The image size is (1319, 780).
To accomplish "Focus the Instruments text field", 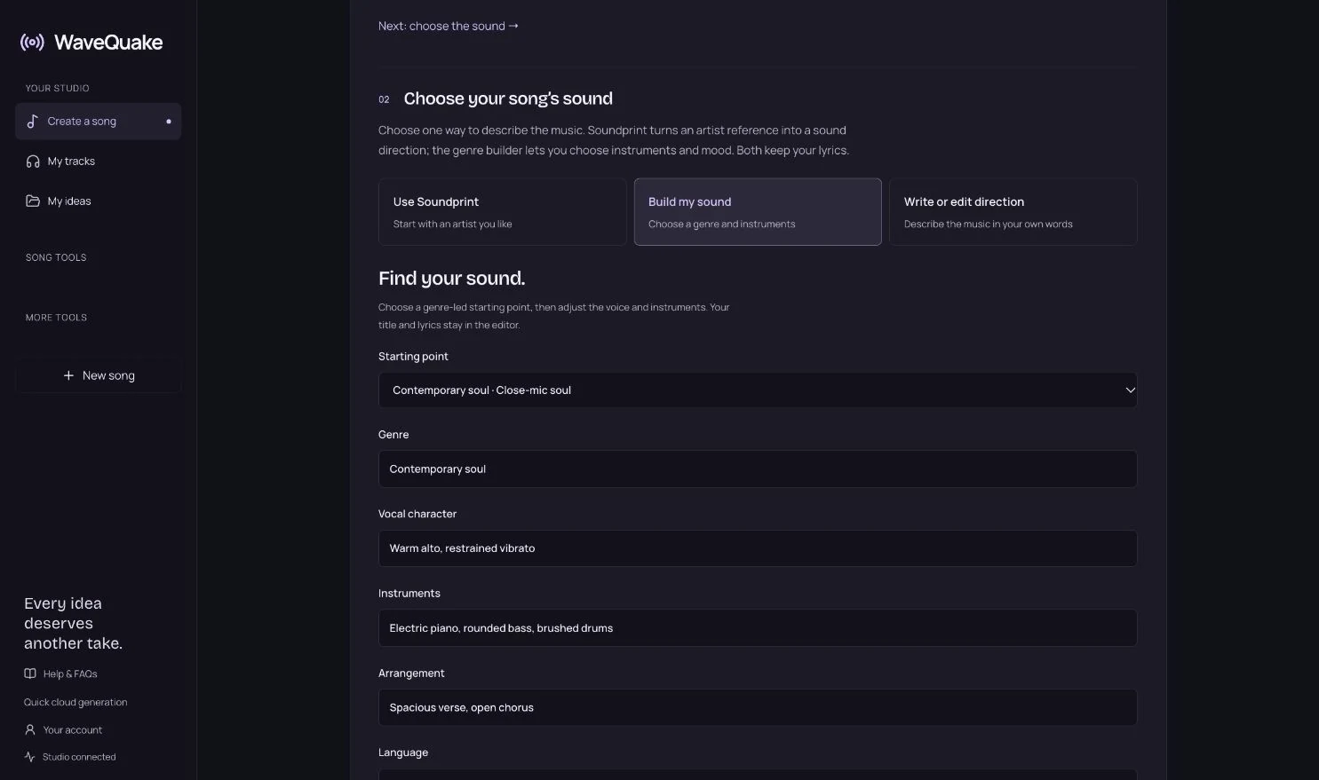I will pos(758,628).
